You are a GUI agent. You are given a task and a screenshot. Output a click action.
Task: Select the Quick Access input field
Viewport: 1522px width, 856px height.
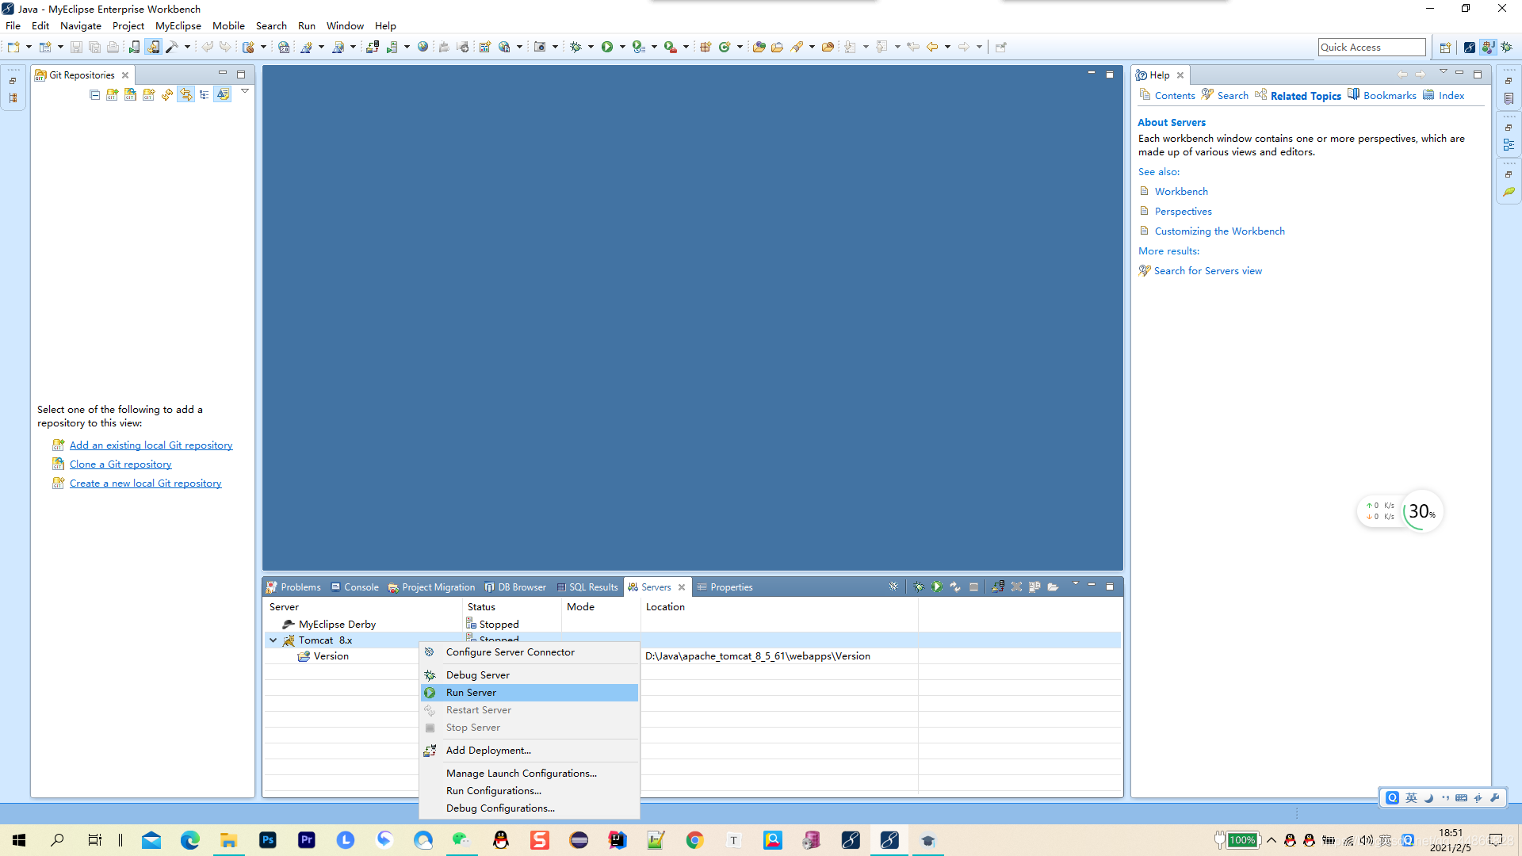1371,46
